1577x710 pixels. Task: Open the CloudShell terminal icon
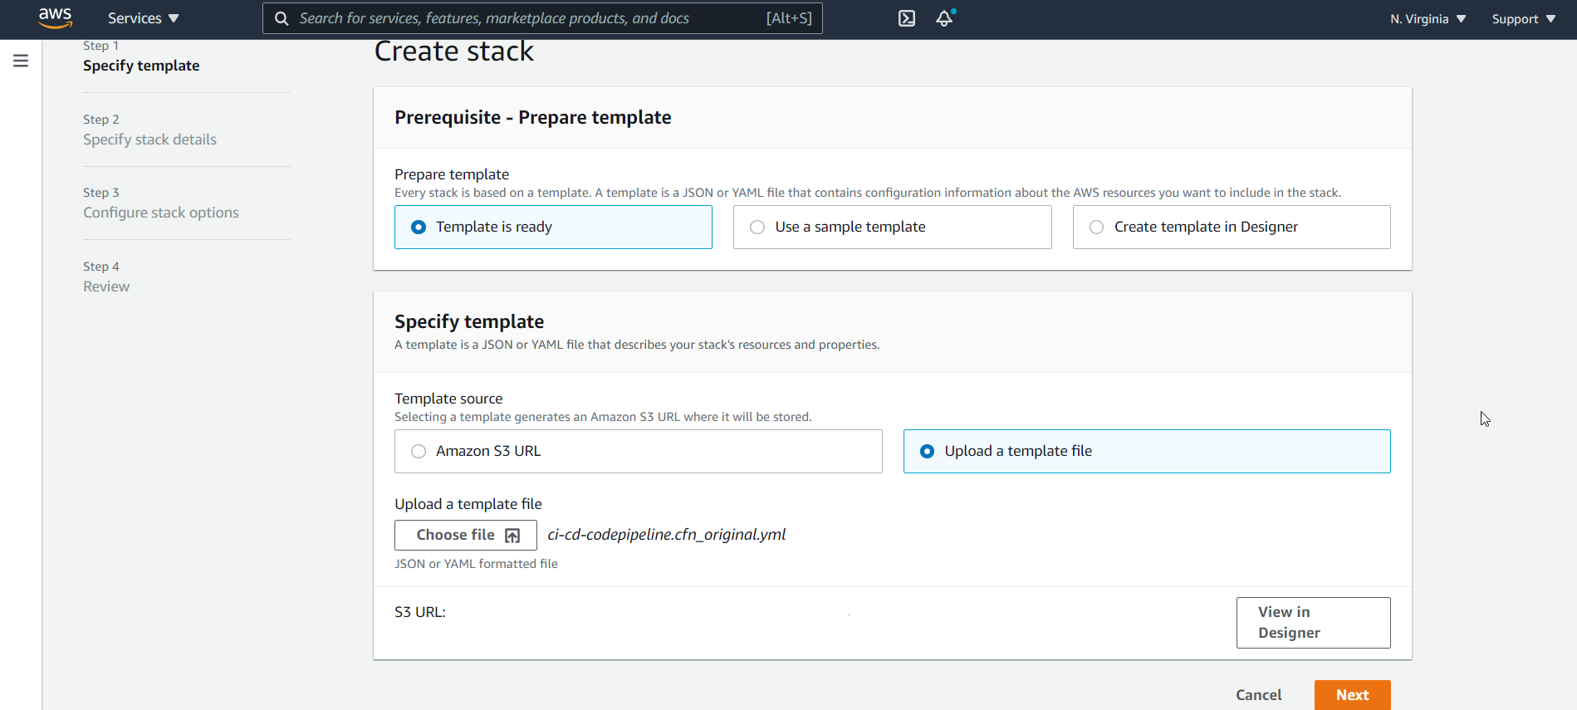(906, 18)
